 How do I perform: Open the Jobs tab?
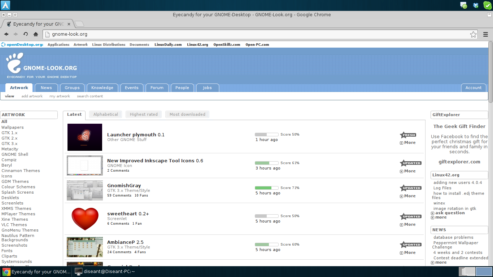click(207, 88)
